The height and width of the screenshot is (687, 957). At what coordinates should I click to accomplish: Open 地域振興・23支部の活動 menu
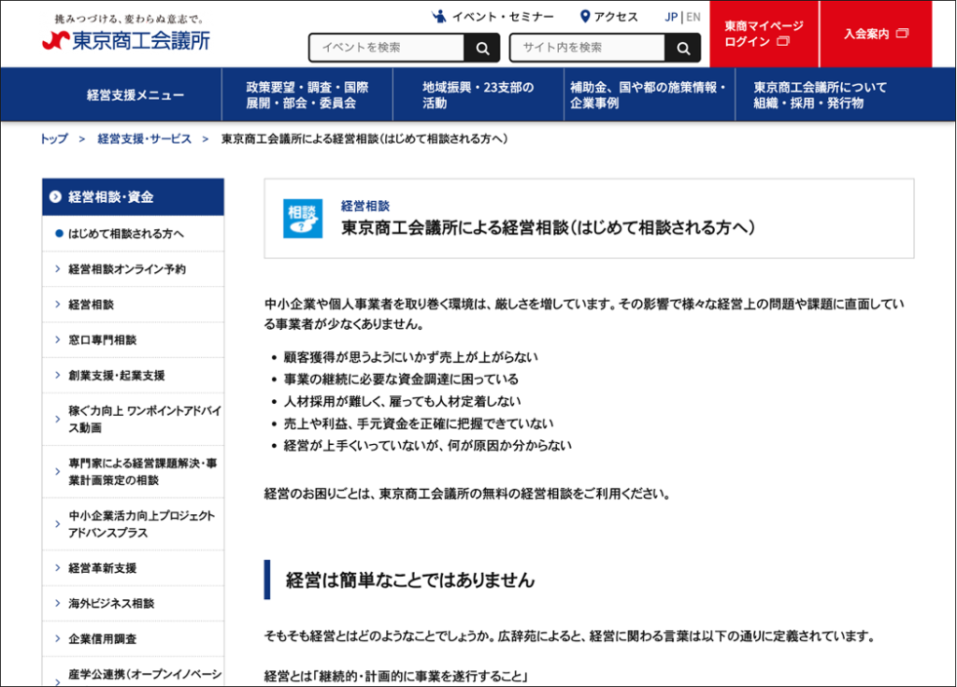[478, 95]
